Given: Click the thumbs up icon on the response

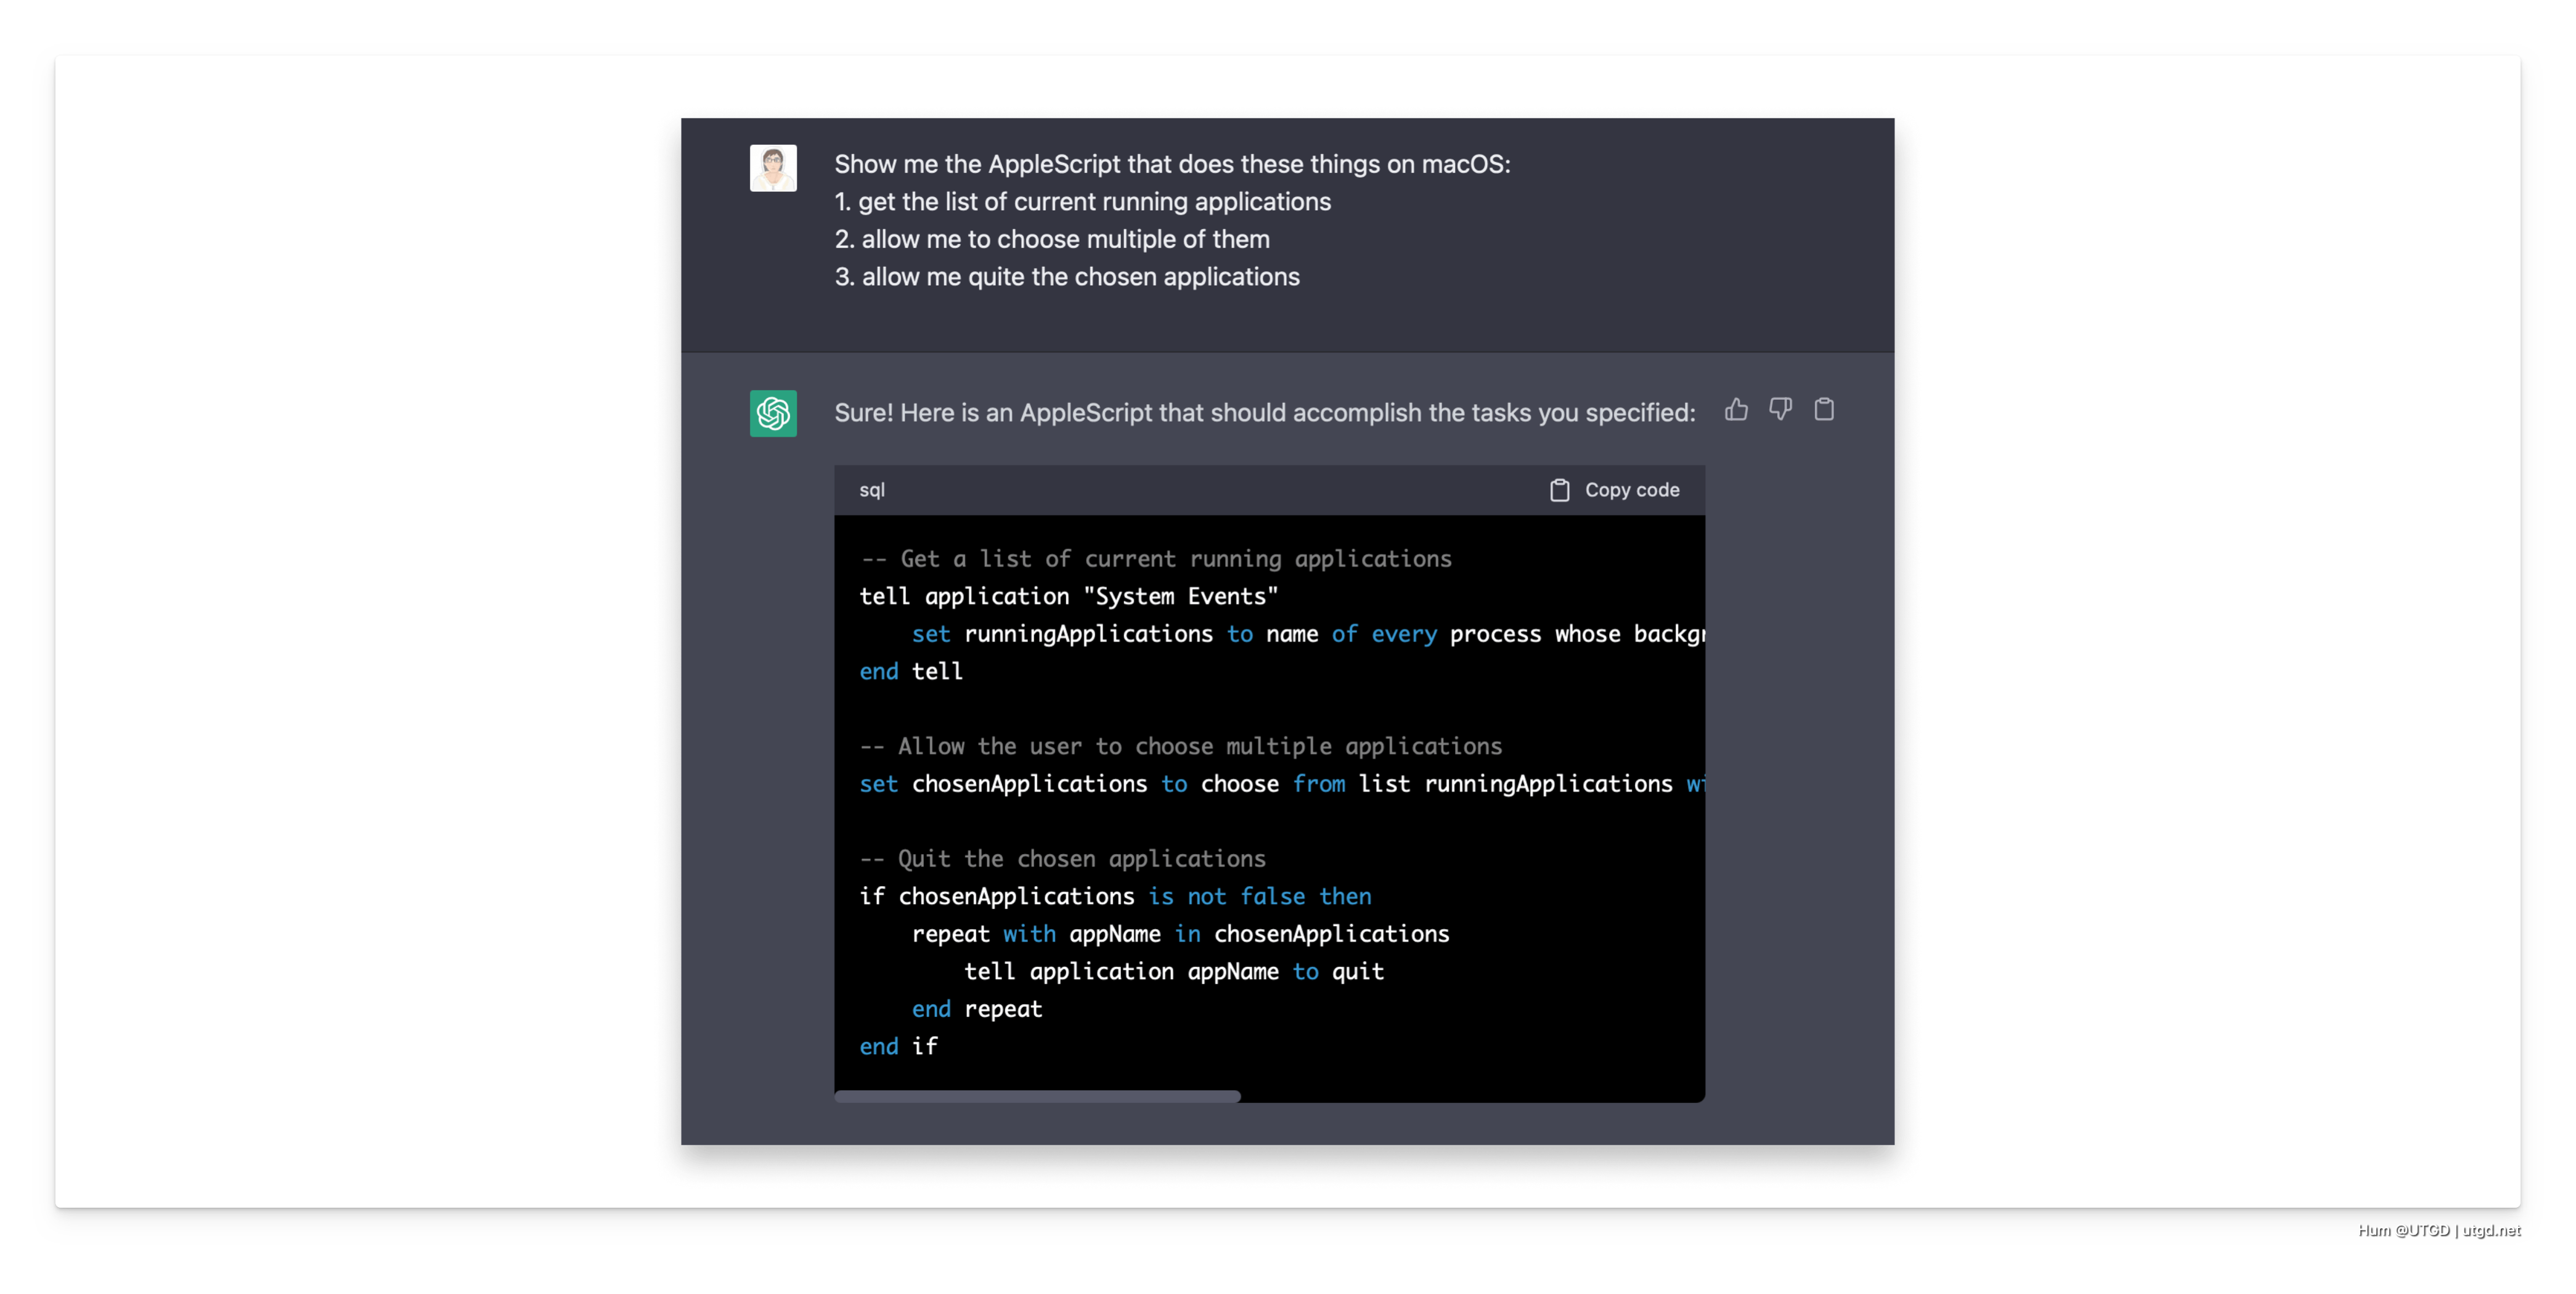Looking at the screenshot, I should click(x=1736, y=410).
